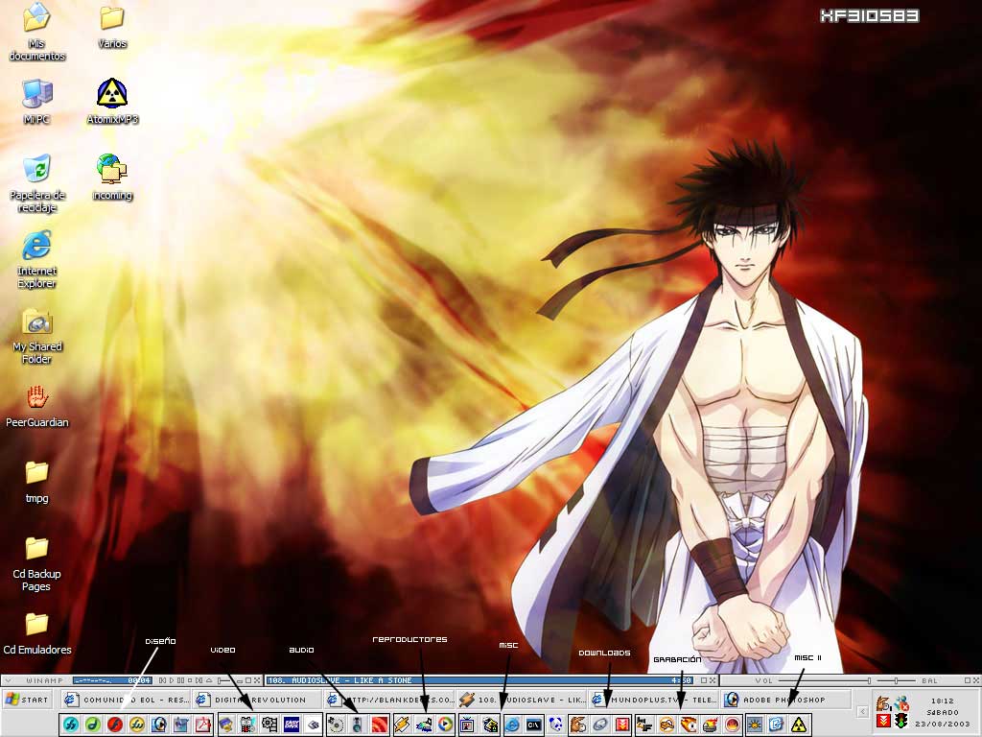Open the incoming network folder icon
The width and height of the screenshot is (982, 737).
(x=112, y=177)
